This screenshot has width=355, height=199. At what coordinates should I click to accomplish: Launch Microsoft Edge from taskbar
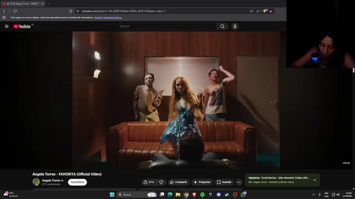[170, 195]
